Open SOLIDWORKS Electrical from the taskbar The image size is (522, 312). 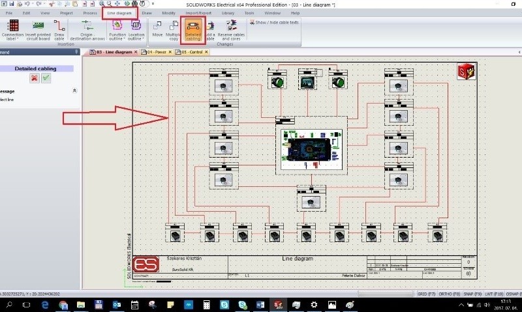coord(278,305)
